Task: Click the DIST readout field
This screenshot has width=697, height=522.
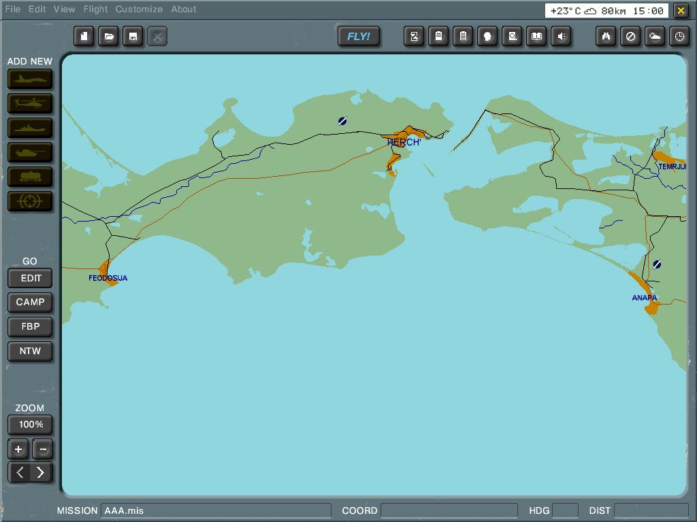Action: pyautogui.click(x=651, y=510)
